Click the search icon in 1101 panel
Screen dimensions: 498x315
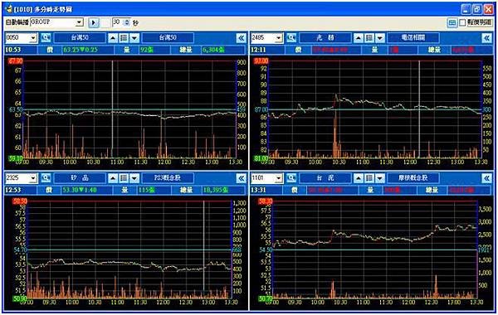tap(291, 178)
